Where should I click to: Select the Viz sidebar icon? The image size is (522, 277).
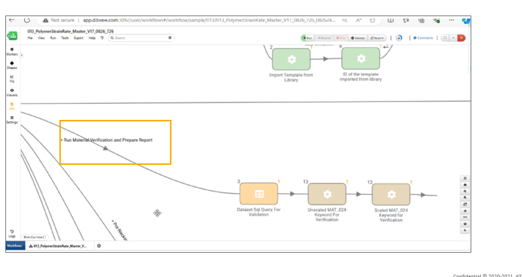click(12, 79)
